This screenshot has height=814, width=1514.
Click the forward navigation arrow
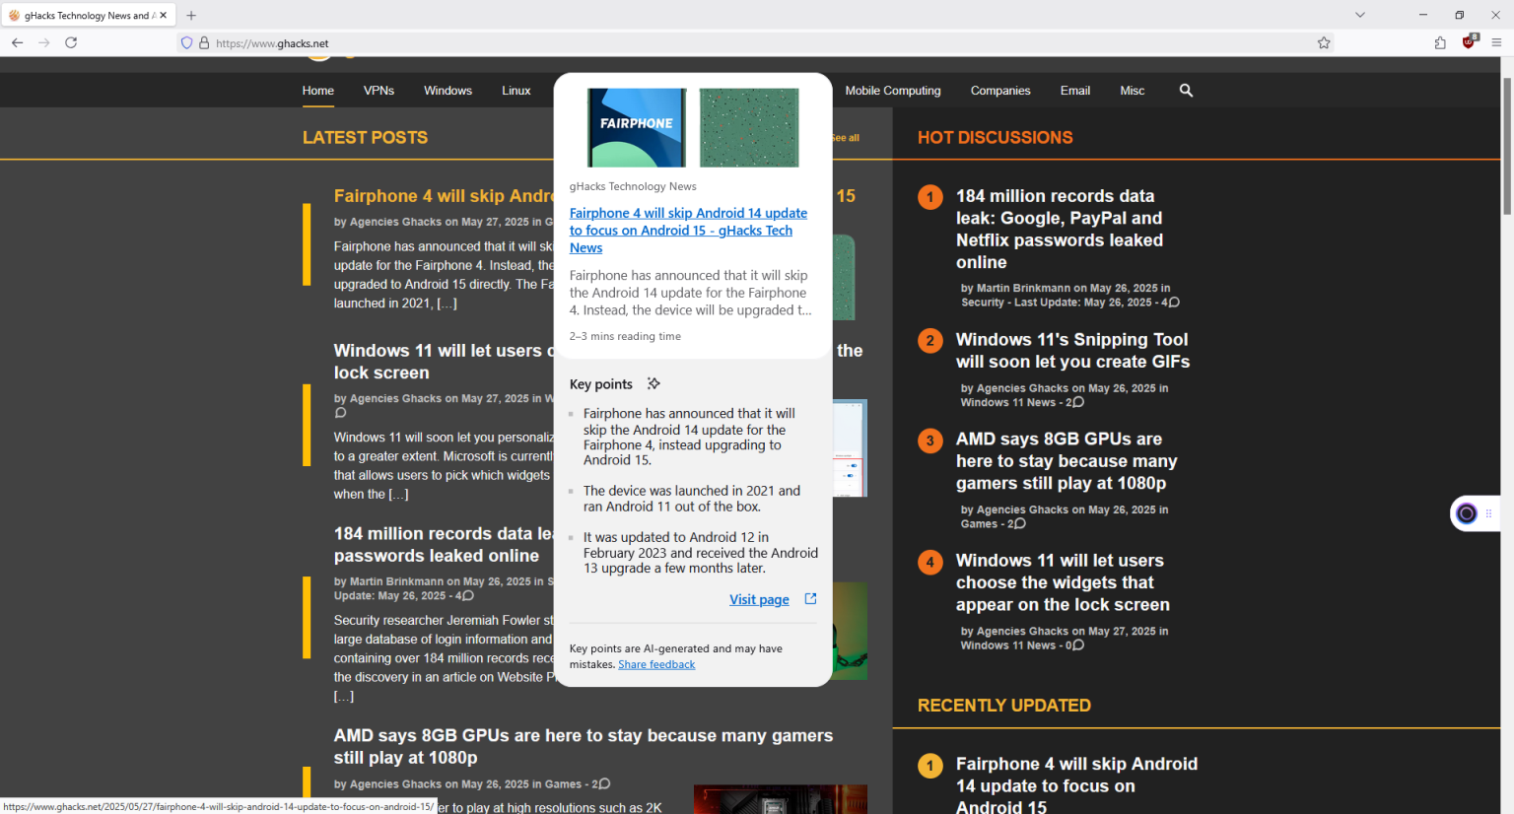43,42
